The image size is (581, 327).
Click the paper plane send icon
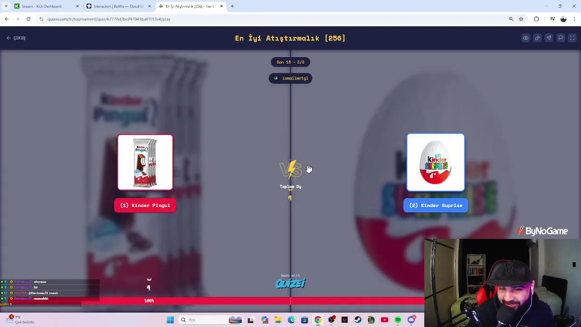tap(549, 38)
